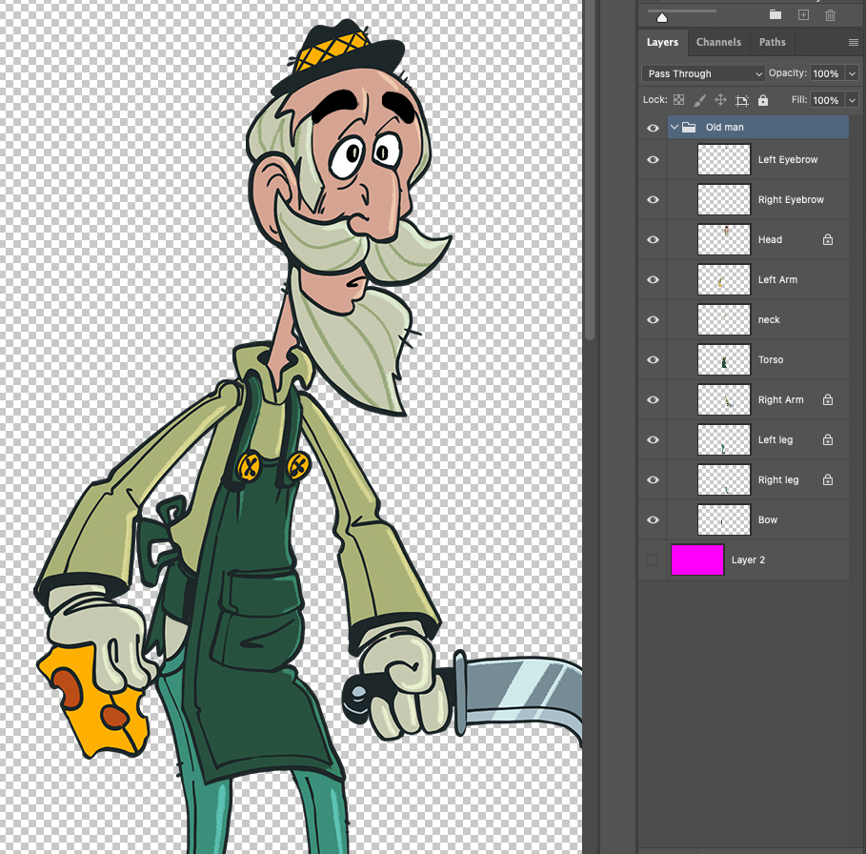
Task: Hide the Left leg layer
Action: (653, 439)
